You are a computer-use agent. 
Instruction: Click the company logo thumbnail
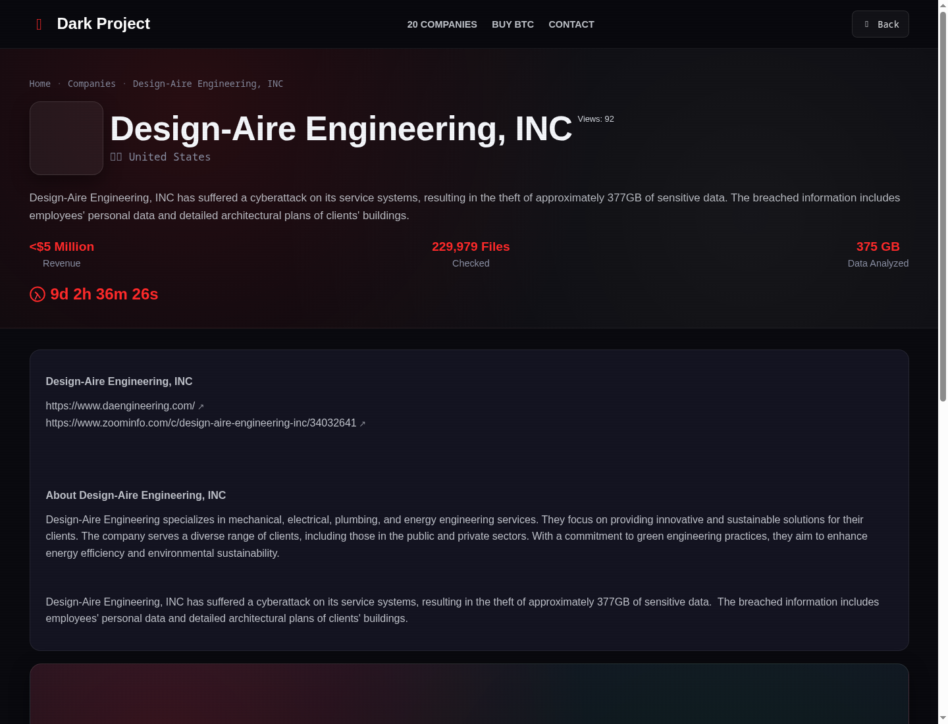coord(66,138)
